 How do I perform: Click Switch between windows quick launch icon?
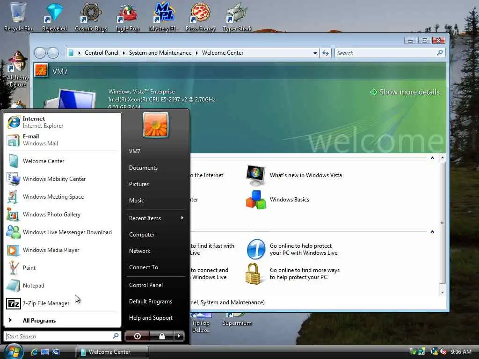click(x=56, y=352)
